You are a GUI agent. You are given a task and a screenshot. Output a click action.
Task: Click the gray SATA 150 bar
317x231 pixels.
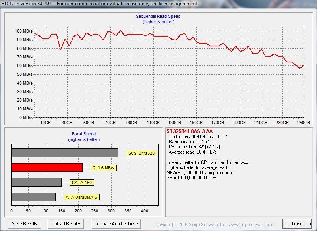click(x=37, y=182)
